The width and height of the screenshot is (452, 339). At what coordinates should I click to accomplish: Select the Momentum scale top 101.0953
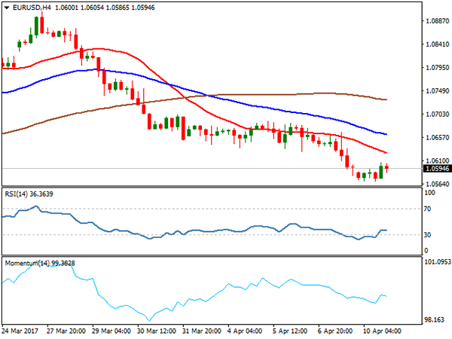437,261
